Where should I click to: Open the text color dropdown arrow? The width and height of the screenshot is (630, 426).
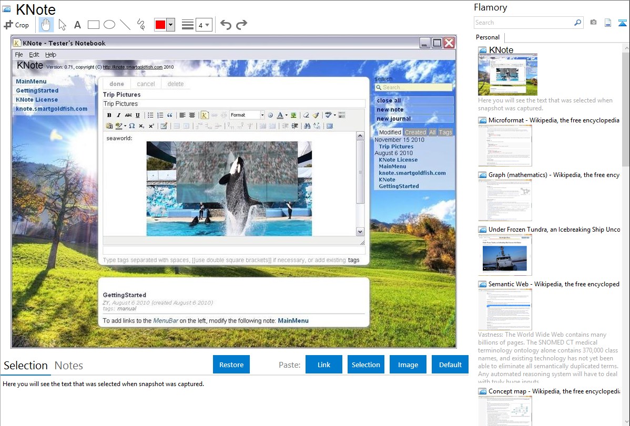pos(287,115)
